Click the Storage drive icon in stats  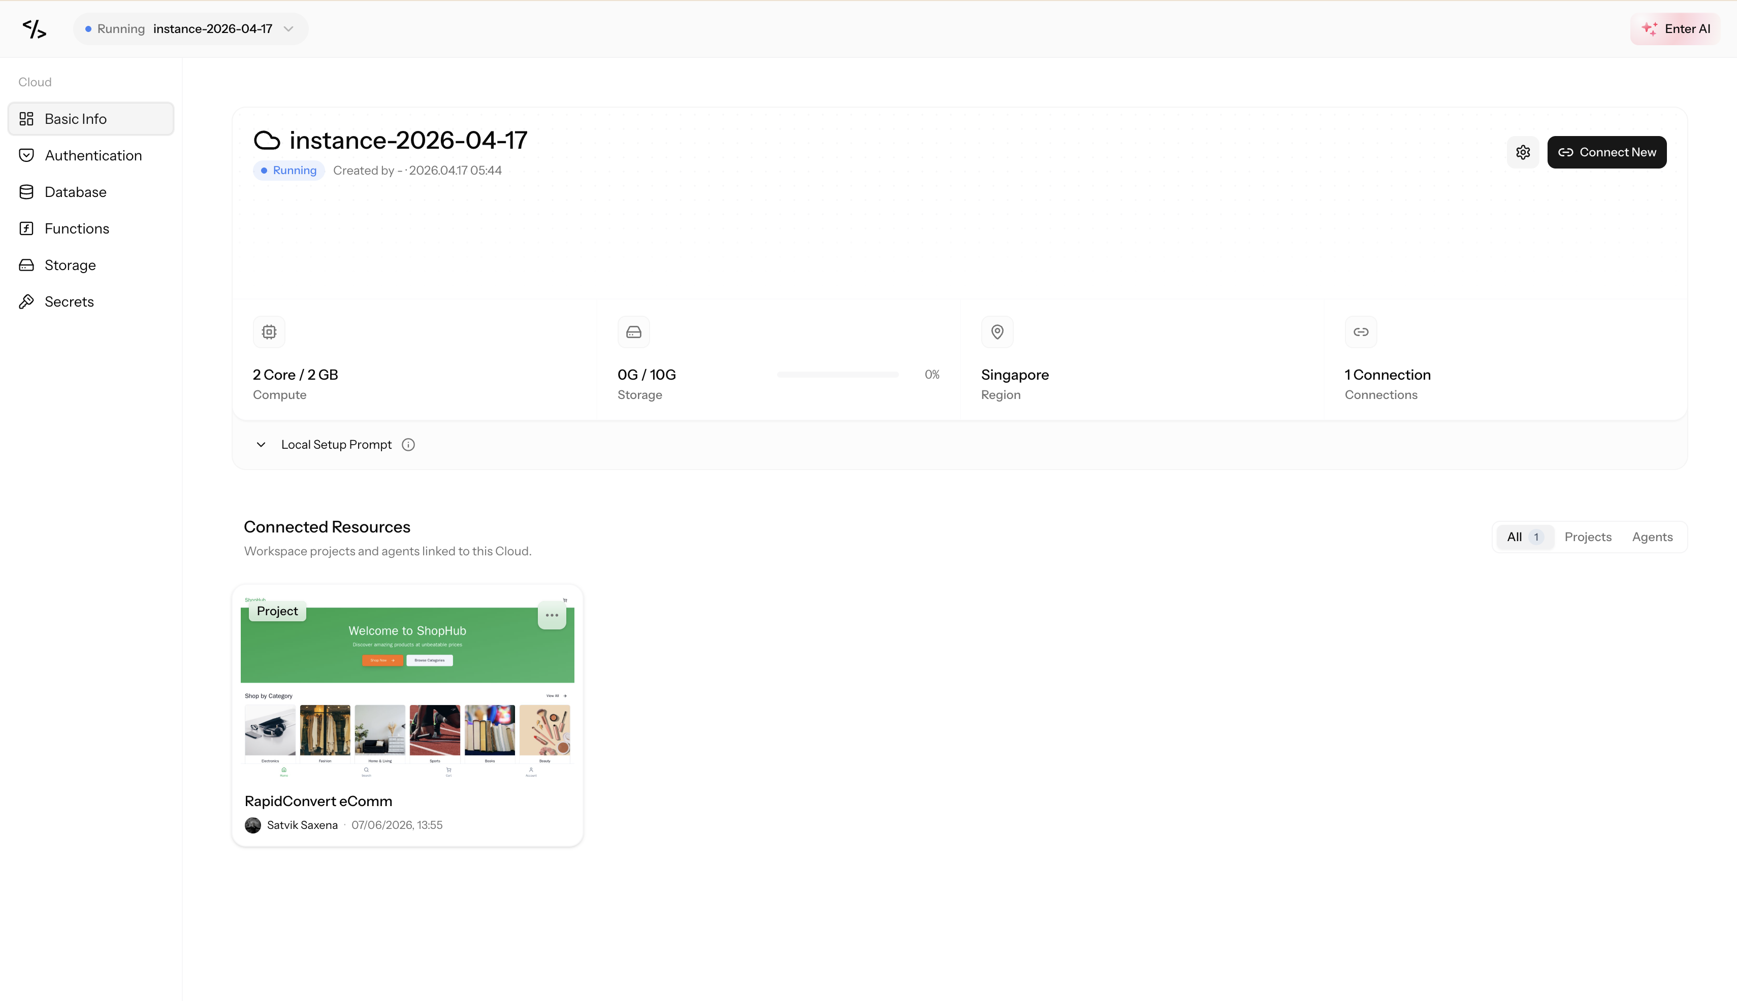click(x=633, y=332)
